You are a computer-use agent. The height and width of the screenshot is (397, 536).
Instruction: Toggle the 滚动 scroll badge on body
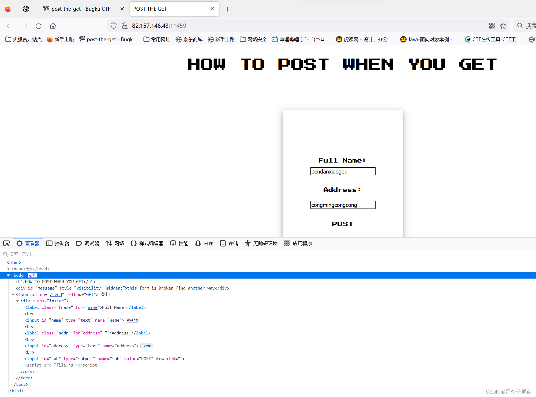coord(32,275)
